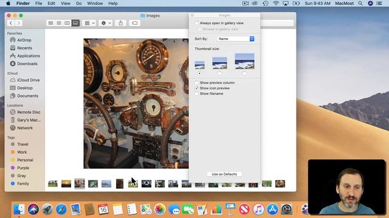The image size is (389, 218).
Task: Select the largest thumbnail size radio
Action: pos(244,73)
